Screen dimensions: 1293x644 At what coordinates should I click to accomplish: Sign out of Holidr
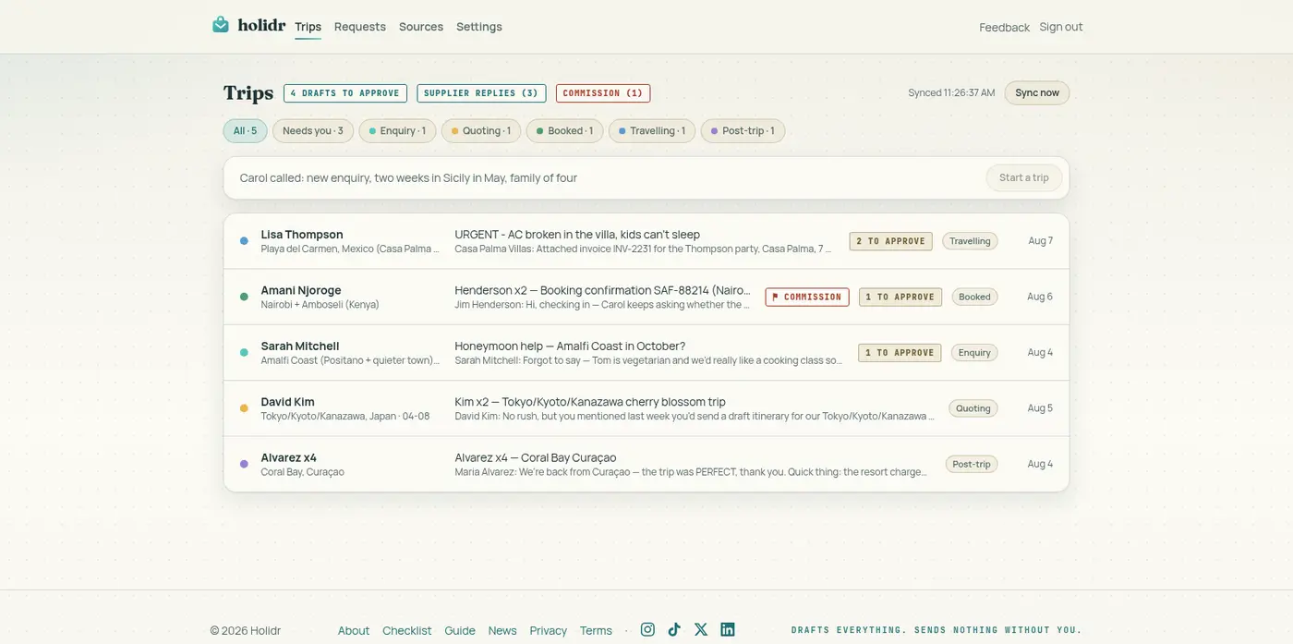(x=1061, y=27)
